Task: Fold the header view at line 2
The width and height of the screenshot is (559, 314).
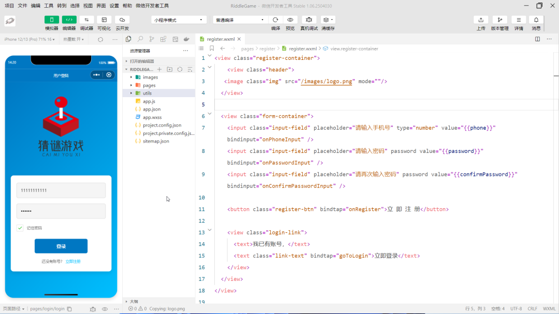Action: coord(210,67)
